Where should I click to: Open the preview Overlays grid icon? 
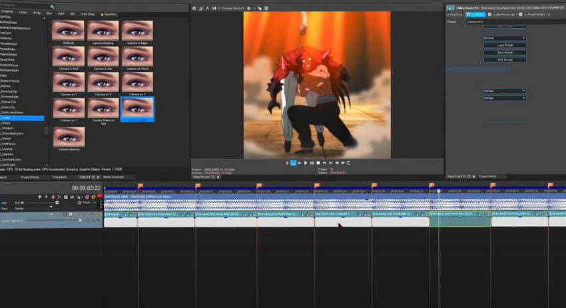tap(249, 8)
